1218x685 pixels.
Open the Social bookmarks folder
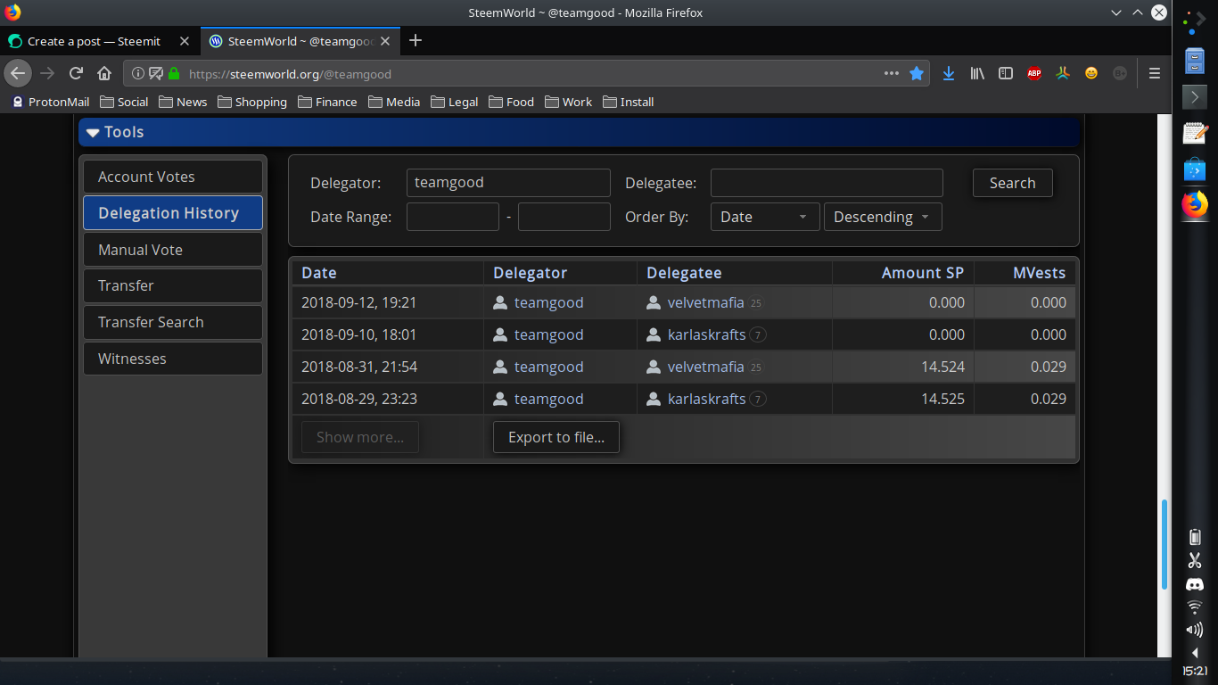(124, 102)
